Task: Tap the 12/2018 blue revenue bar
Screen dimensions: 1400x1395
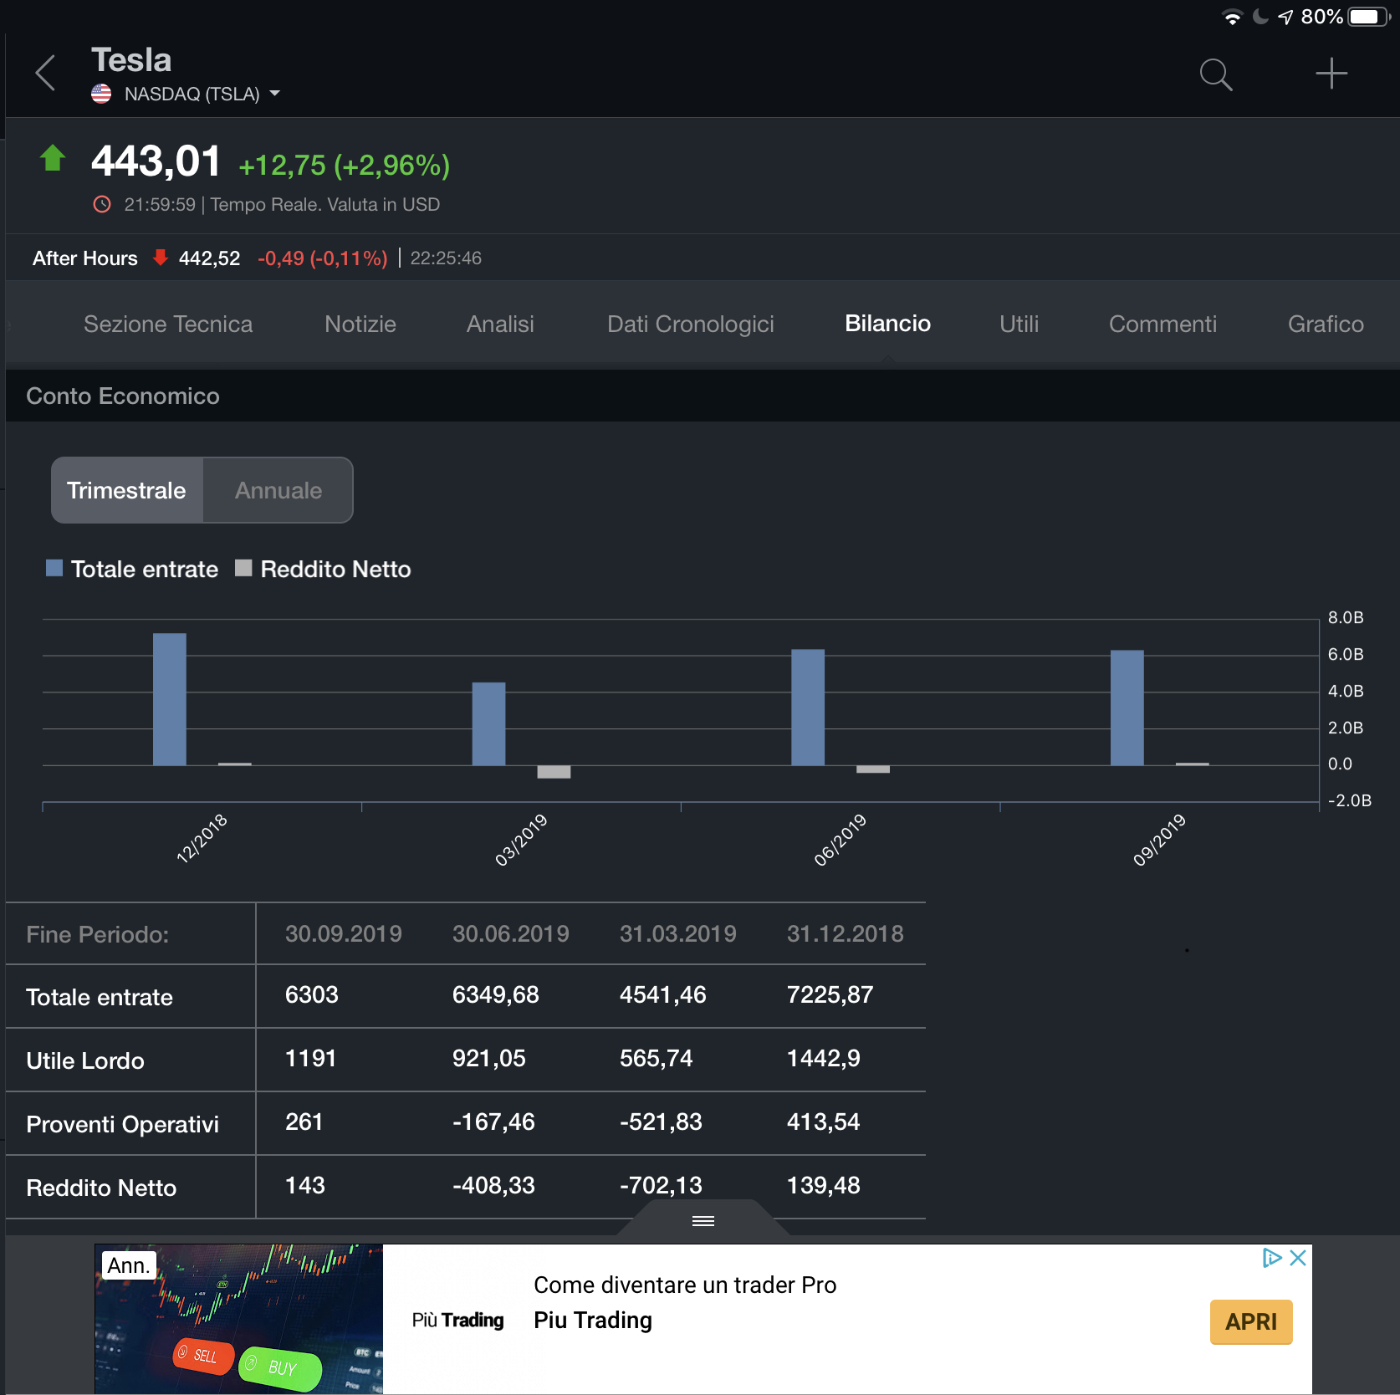Action: pyautogui.click(x=170, y=699)
